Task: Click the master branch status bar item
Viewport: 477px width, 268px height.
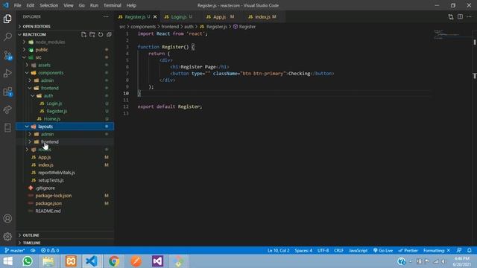Action: click(x=15, y=250)
